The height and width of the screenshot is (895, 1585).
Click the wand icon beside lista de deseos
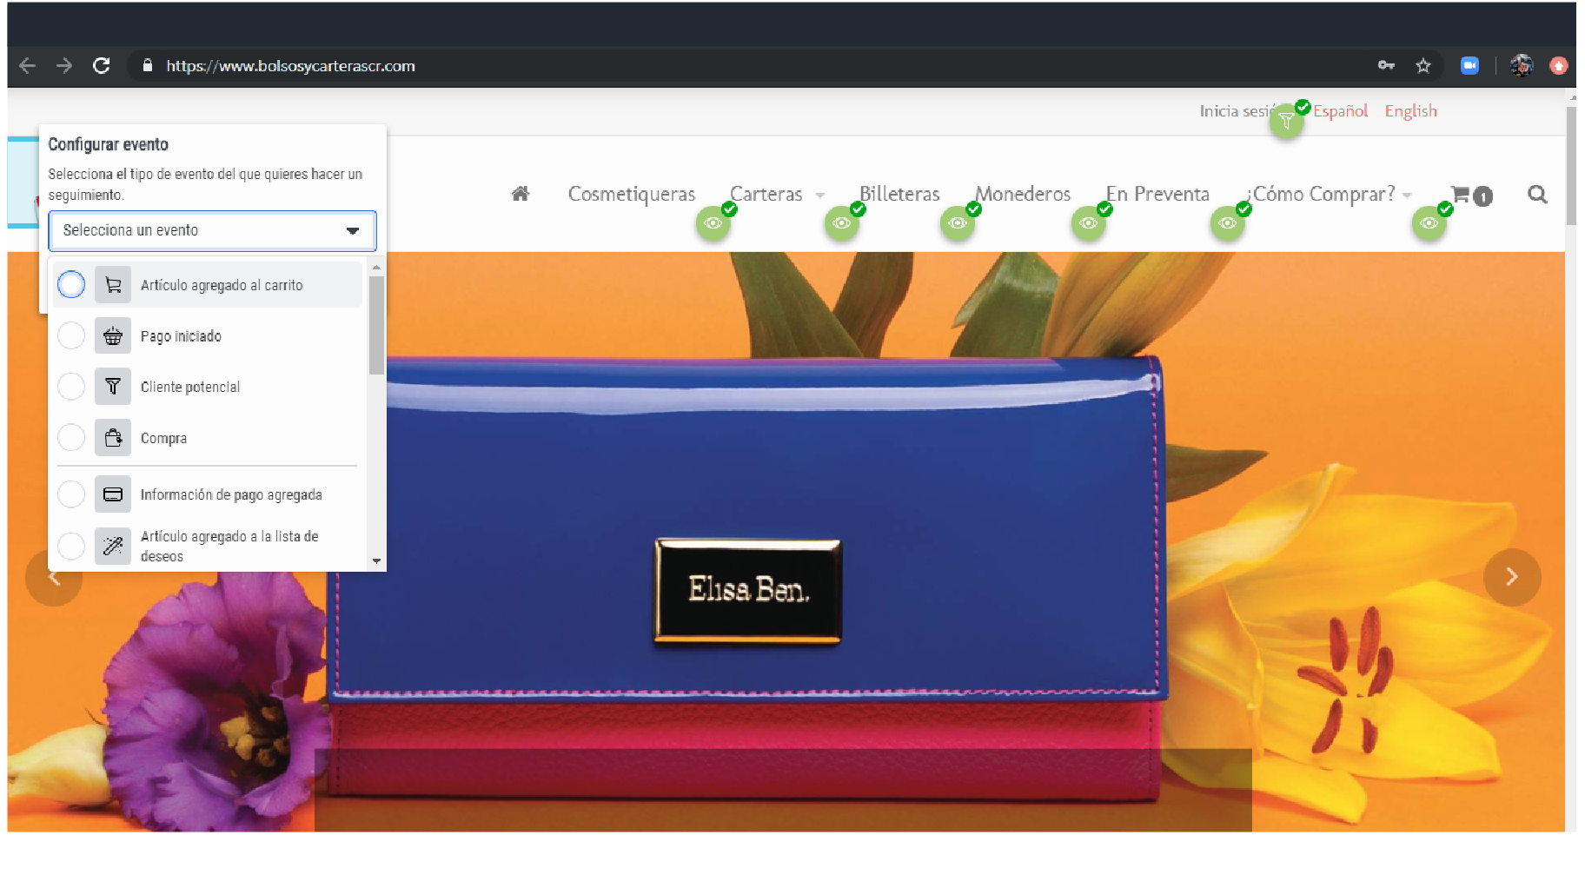[113, 546]
